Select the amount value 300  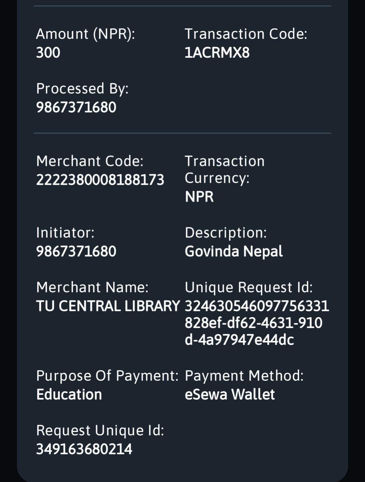click(48, 53)
